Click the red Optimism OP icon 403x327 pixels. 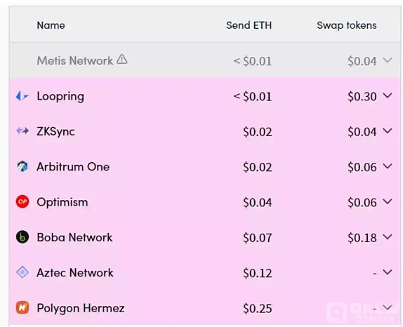pos(22,201)
